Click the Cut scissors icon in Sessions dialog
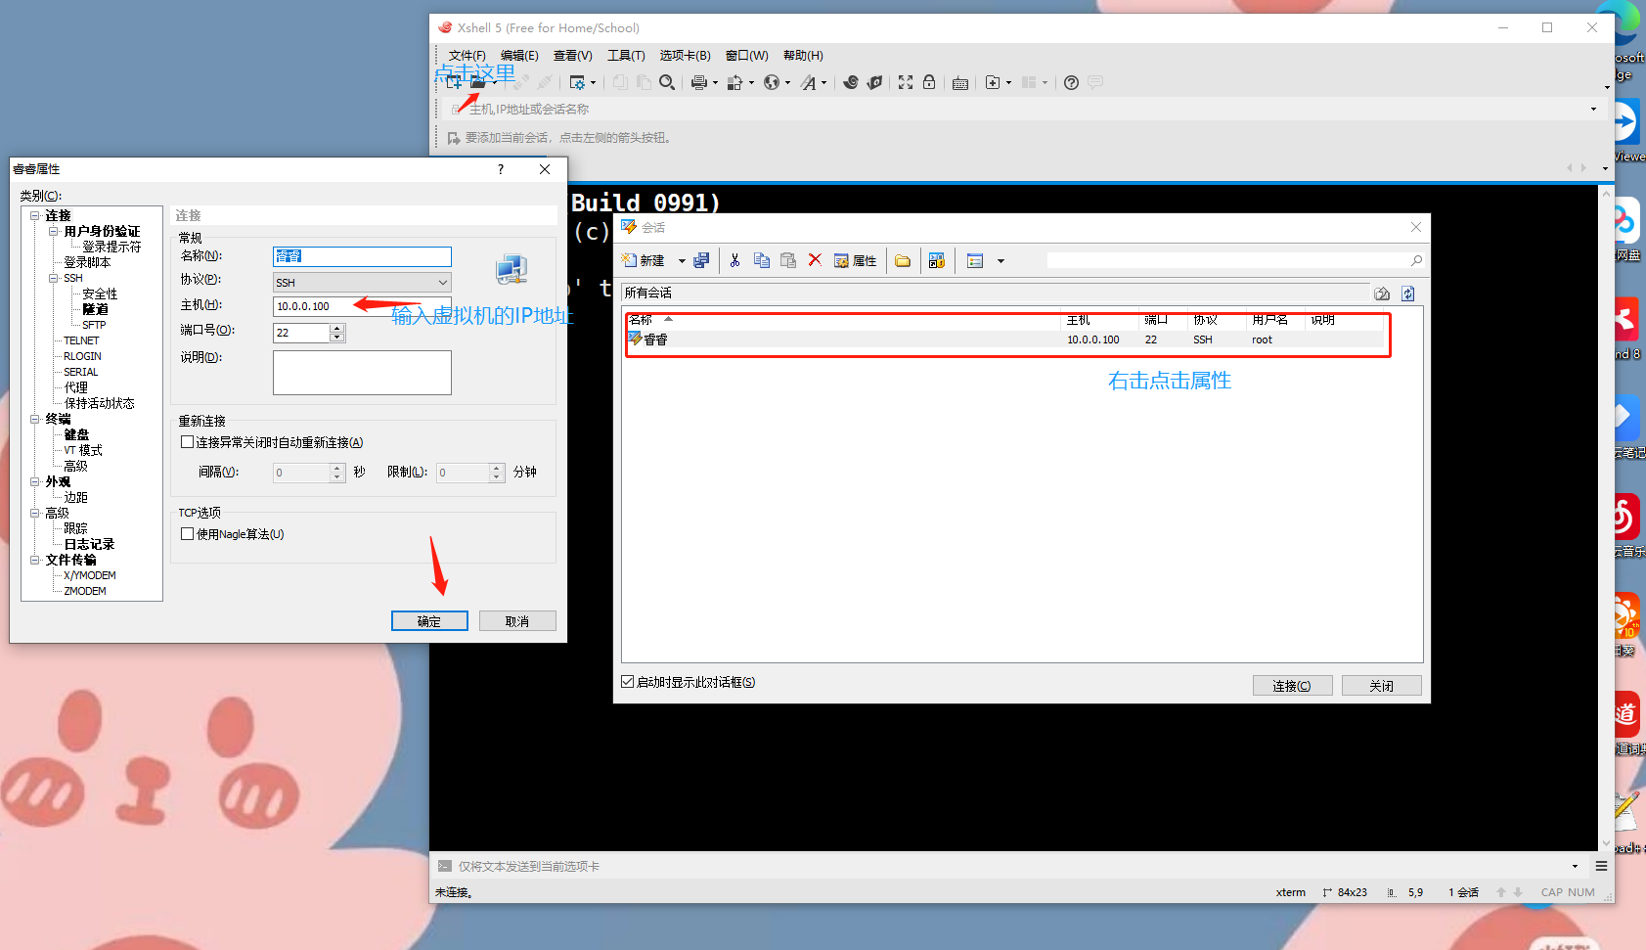The image size is (1646, 950). (735, 261)
